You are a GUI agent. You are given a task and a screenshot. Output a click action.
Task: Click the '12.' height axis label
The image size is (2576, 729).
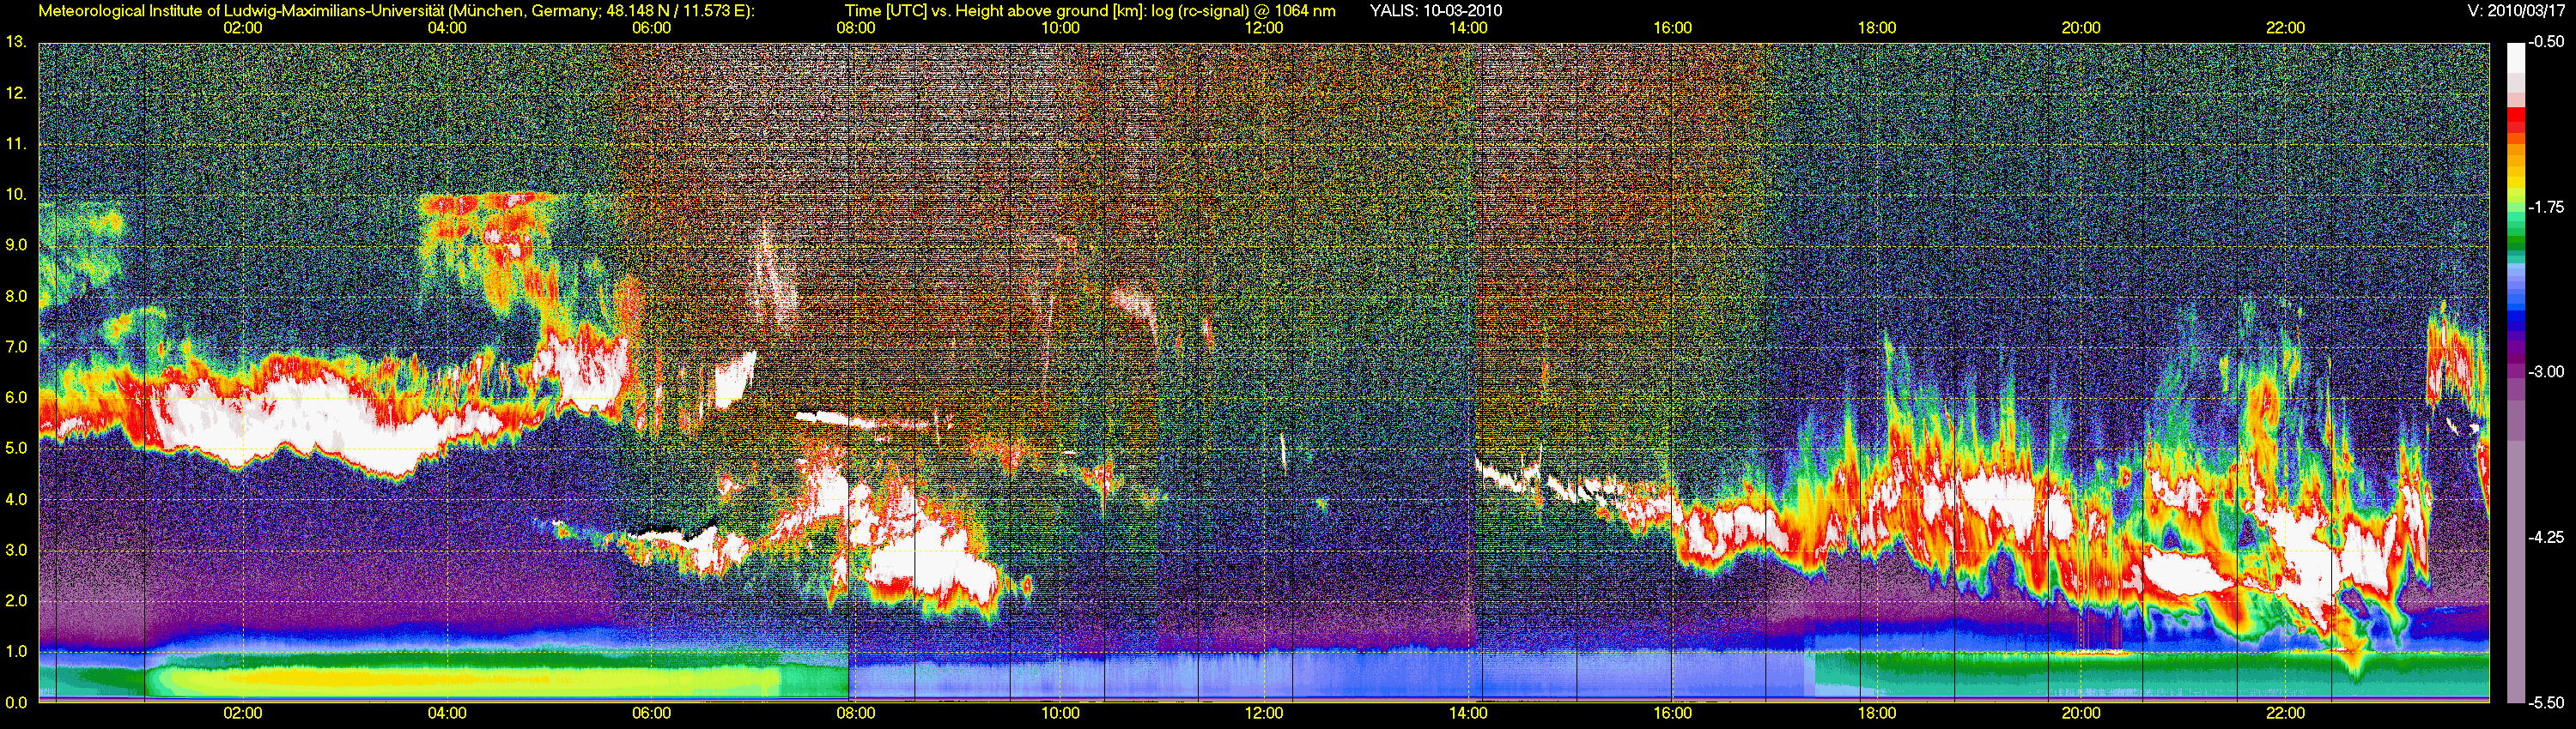(16, 93)
